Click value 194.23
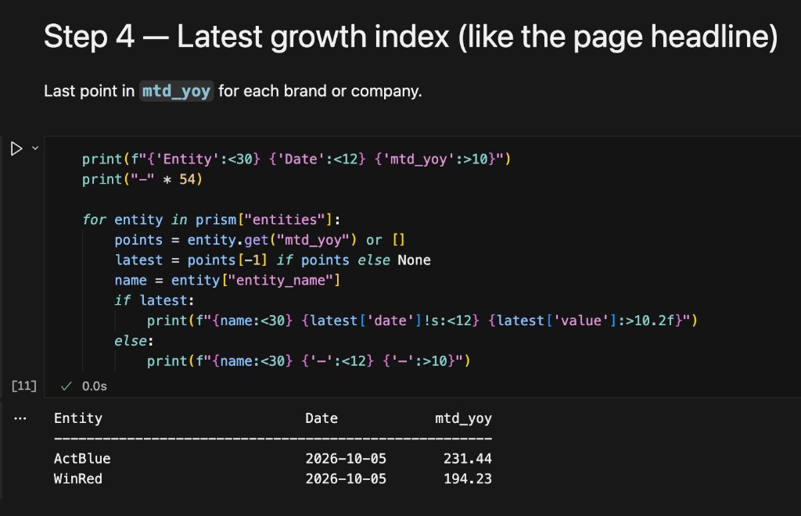This screenshot has width=801, height=516. tap(468, 479)
